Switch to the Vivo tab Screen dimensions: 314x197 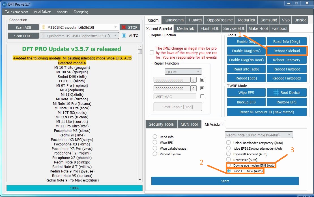(285, 20)
